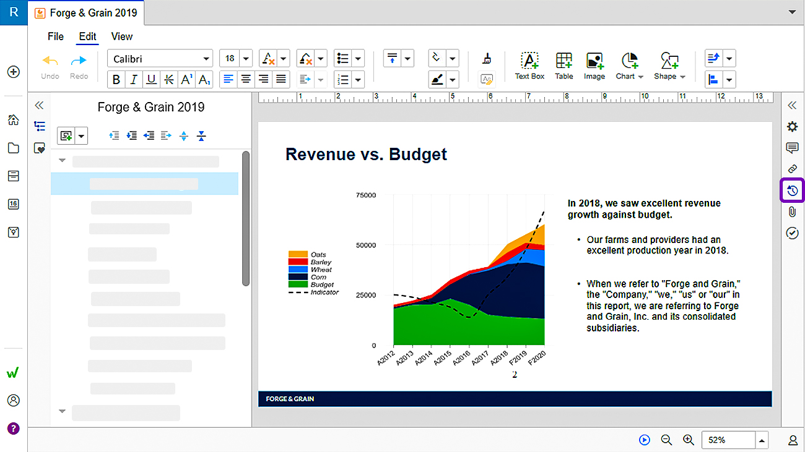
Task: Toggle Italic formatting
Action: [134, 80]
